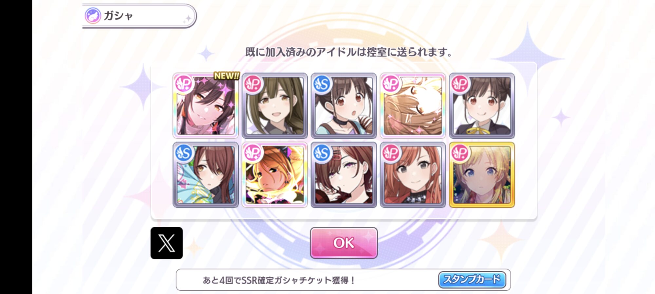
Task: Tap the gold-framed blonde idol card
Action: pyautogui.click(x=482, y=175)
